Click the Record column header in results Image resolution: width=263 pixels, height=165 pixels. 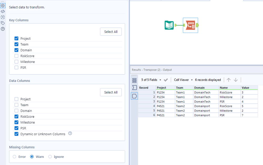click(x=147, y=88)
